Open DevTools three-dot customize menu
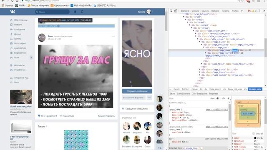 [x=259, y=11]
